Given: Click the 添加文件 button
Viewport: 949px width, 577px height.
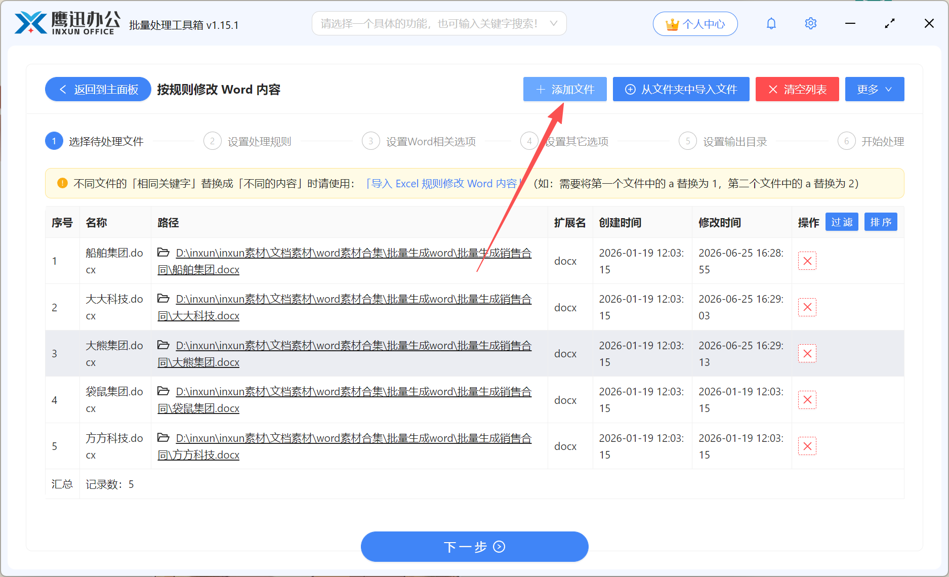Looking at the screenshot, I should (x=565, y=89).
